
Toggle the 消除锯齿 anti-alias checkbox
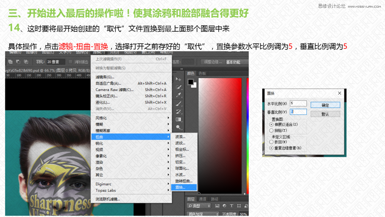(70, 62)
